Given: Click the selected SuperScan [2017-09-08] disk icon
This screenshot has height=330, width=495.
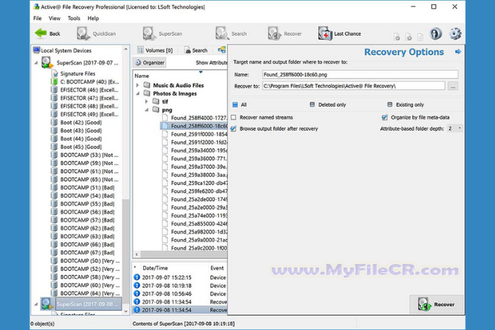Looking at the screenshot, I should (x=47, y=304).
